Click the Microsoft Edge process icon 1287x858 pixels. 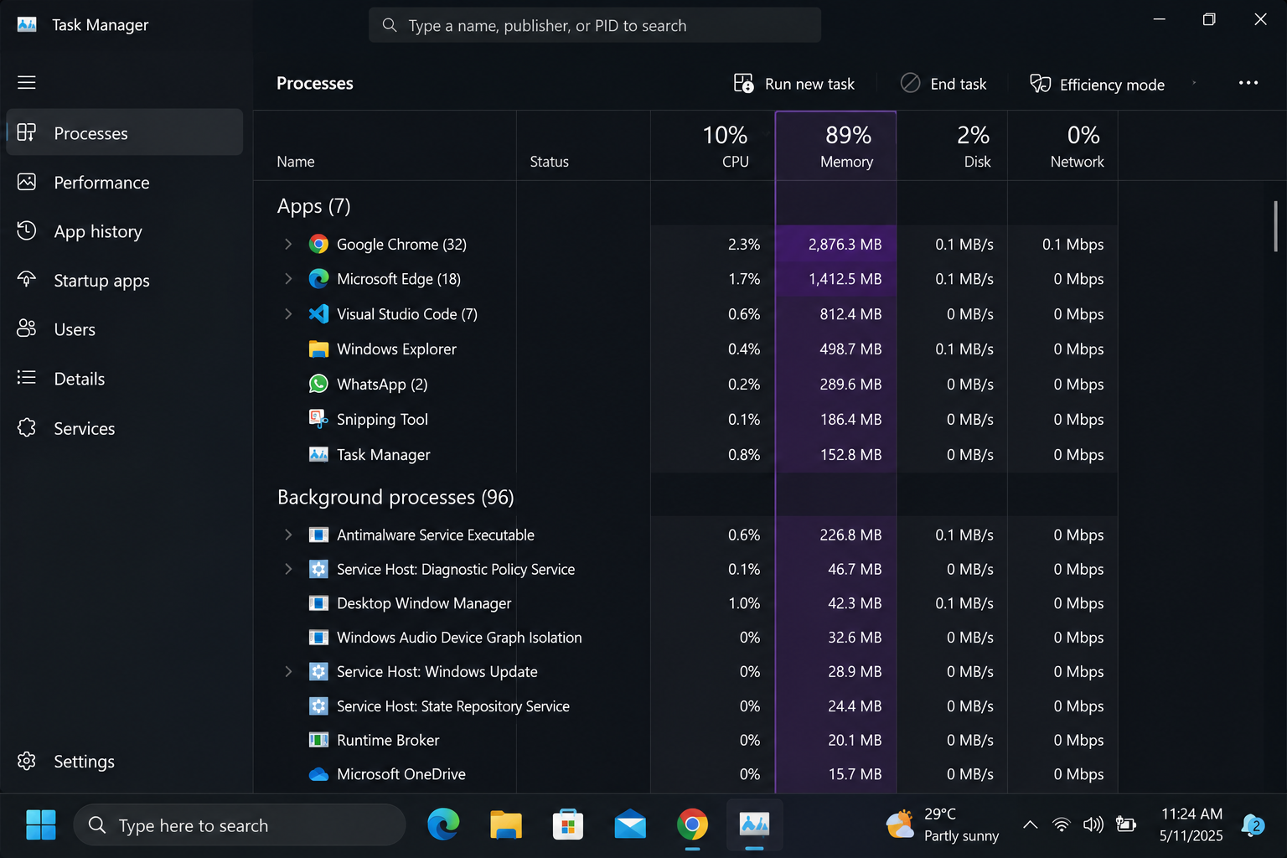pyautogui.click(x=318, y=278)
